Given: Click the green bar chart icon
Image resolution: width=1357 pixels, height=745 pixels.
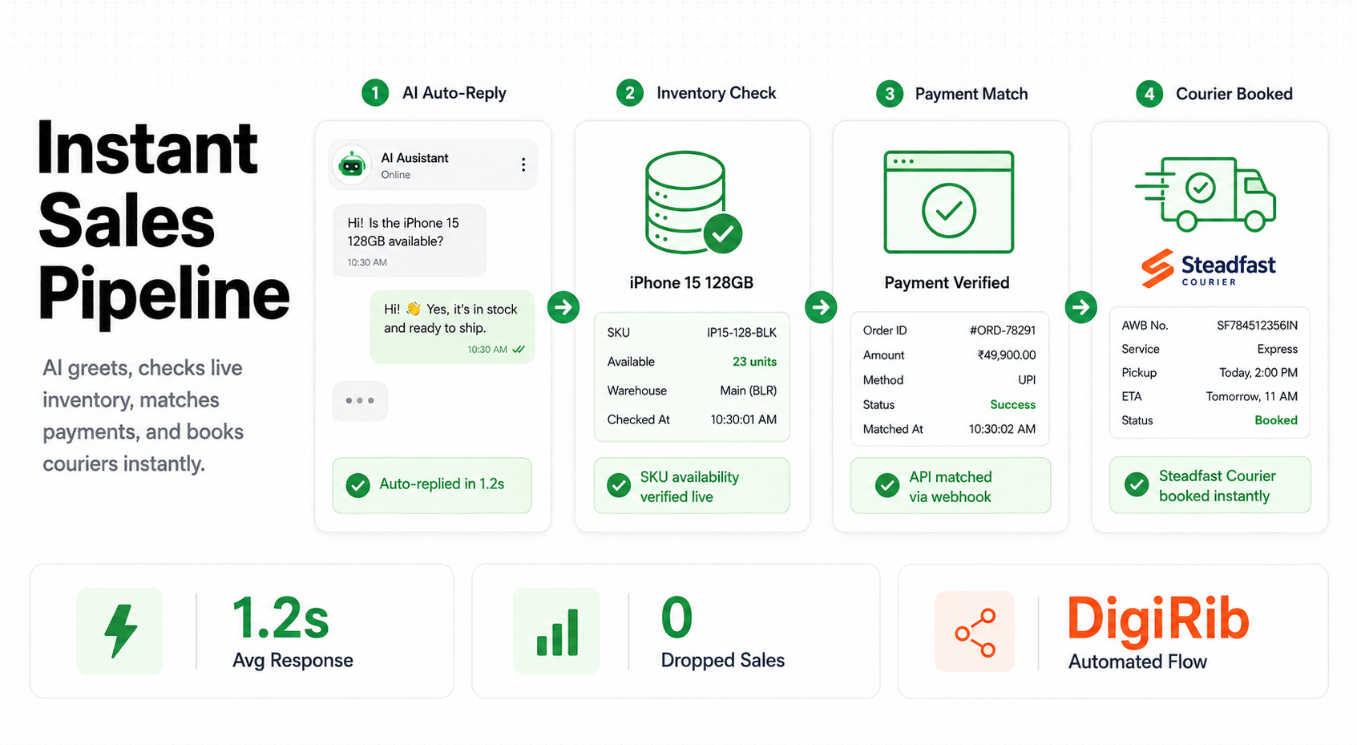Looking at the screenshot, I should [x=556, y=631].
